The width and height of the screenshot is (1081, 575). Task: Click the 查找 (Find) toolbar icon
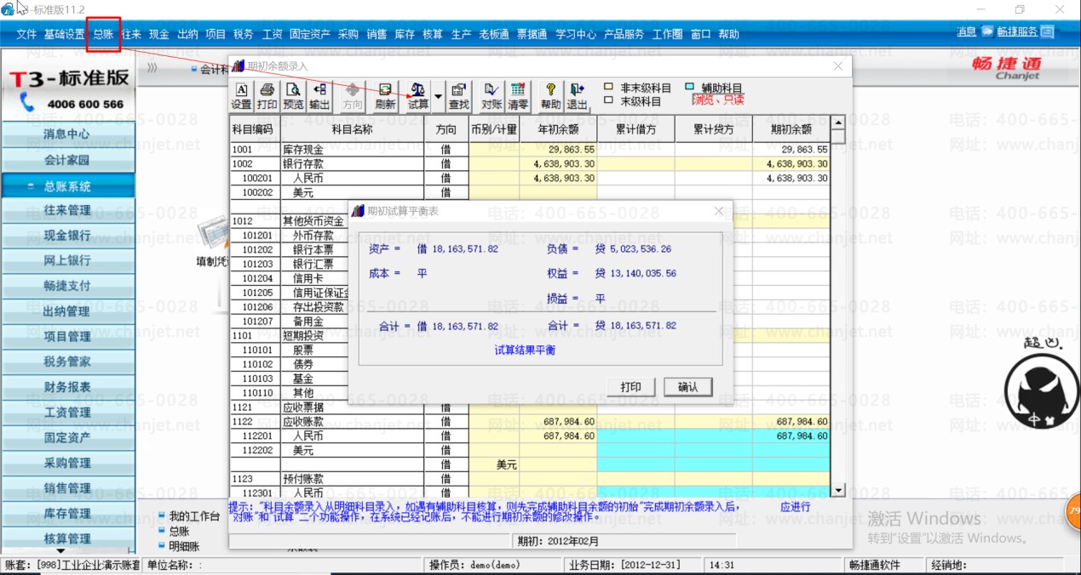(459, 96)
